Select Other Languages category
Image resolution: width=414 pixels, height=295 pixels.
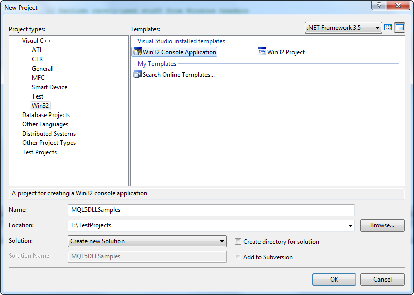(x=45, y=124)
